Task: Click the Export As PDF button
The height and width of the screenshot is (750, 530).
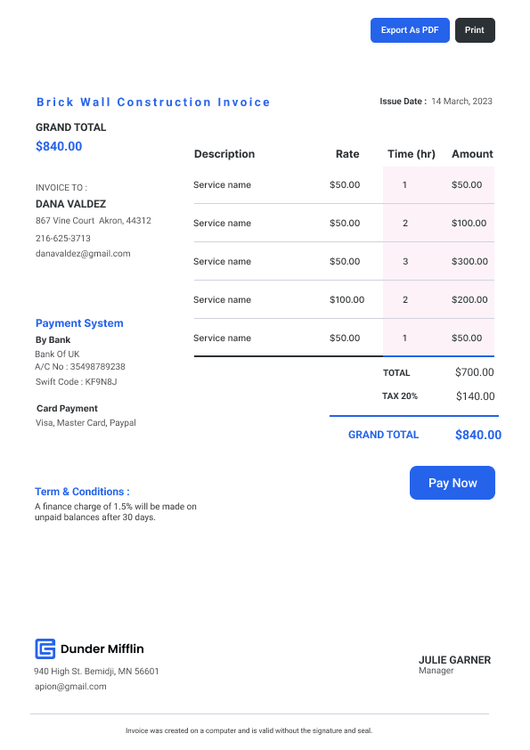Action: click(410, 30)
